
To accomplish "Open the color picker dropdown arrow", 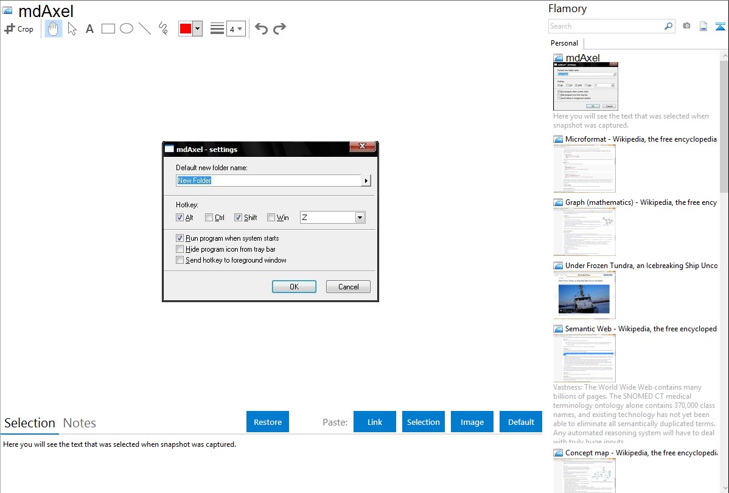I will (x=198, y=29).
